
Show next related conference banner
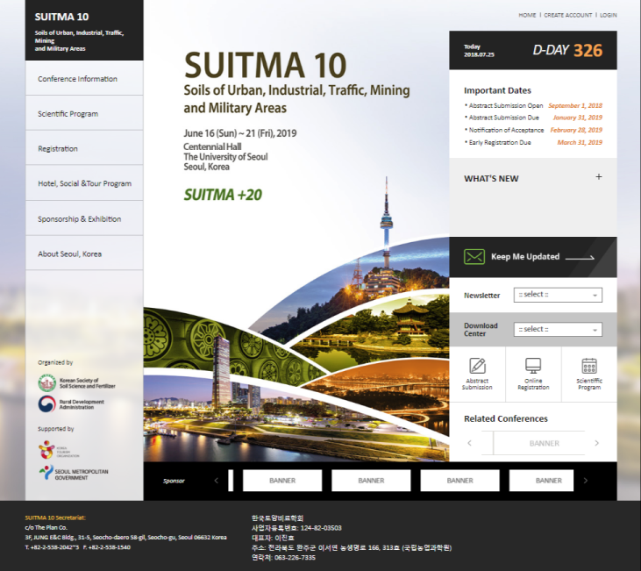click(596, 443)
